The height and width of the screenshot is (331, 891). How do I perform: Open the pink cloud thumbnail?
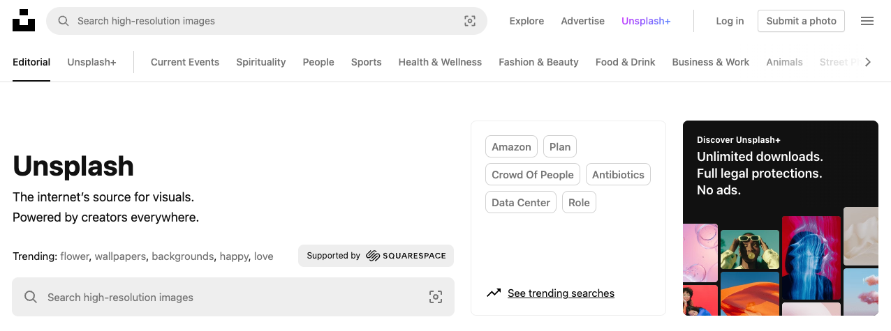click(861, 292)
